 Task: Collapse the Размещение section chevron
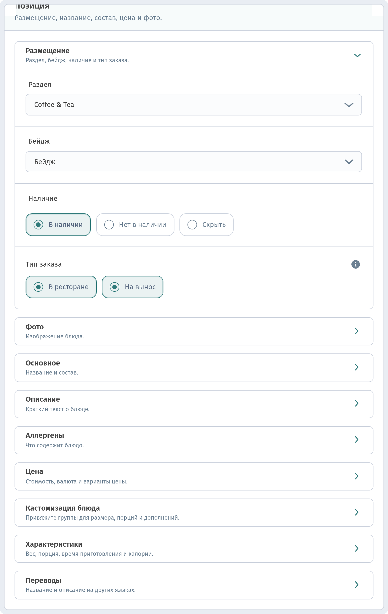357,55
